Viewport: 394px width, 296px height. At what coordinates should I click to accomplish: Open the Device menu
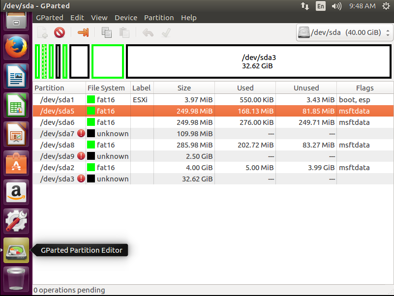point(126,18)
